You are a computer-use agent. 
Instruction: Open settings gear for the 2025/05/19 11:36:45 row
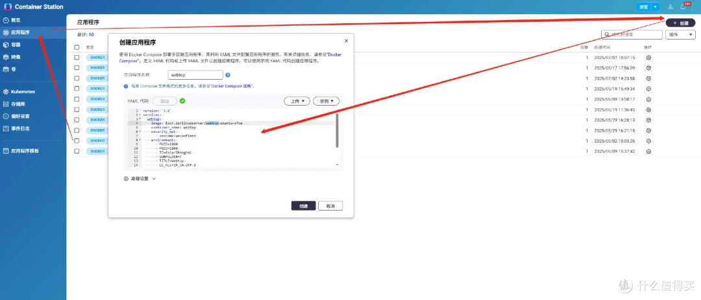[648, 110]
